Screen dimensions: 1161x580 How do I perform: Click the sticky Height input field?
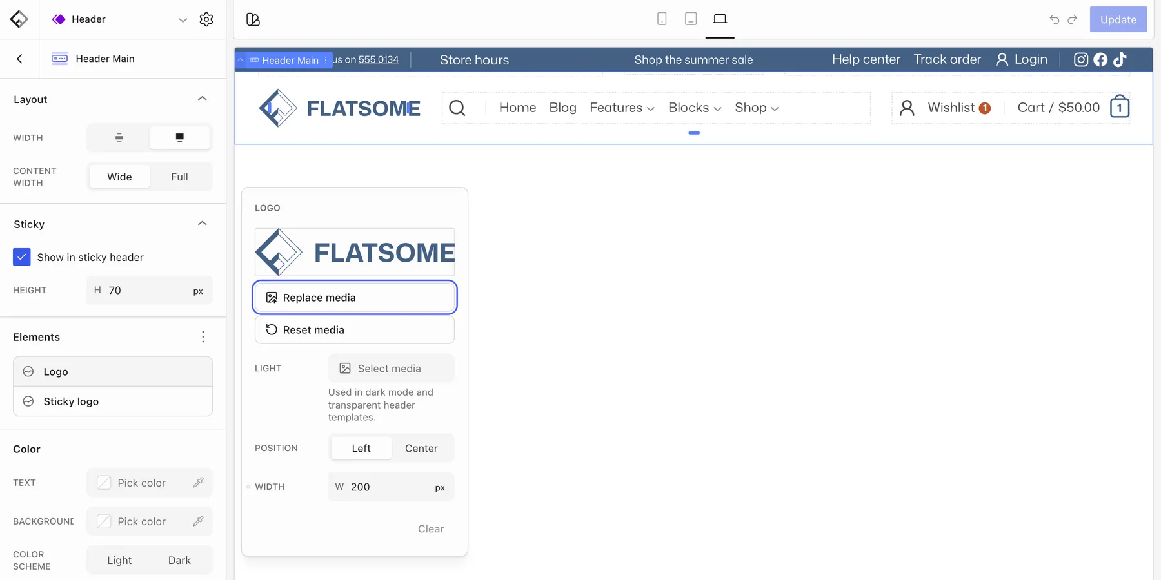[x=149, y=290]
